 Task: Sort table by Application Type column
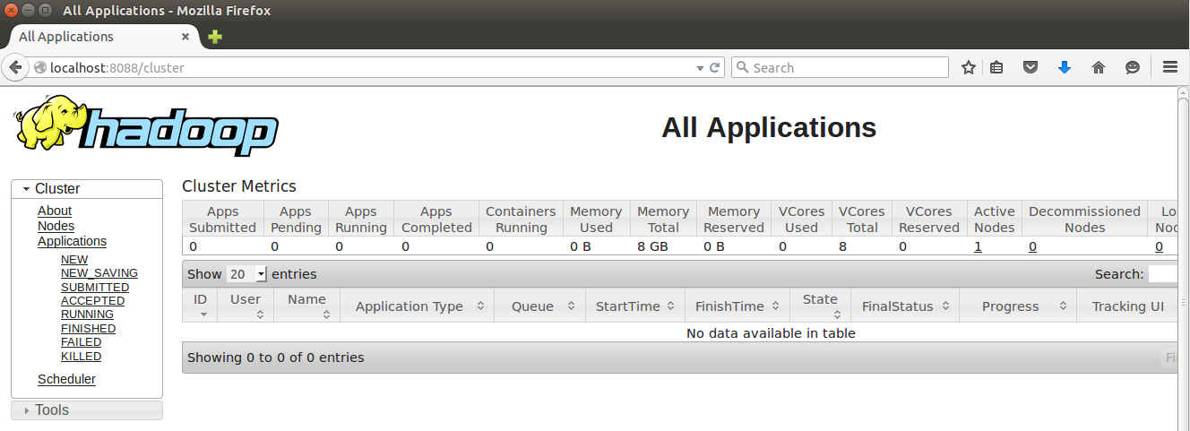(x=418, y=306)
